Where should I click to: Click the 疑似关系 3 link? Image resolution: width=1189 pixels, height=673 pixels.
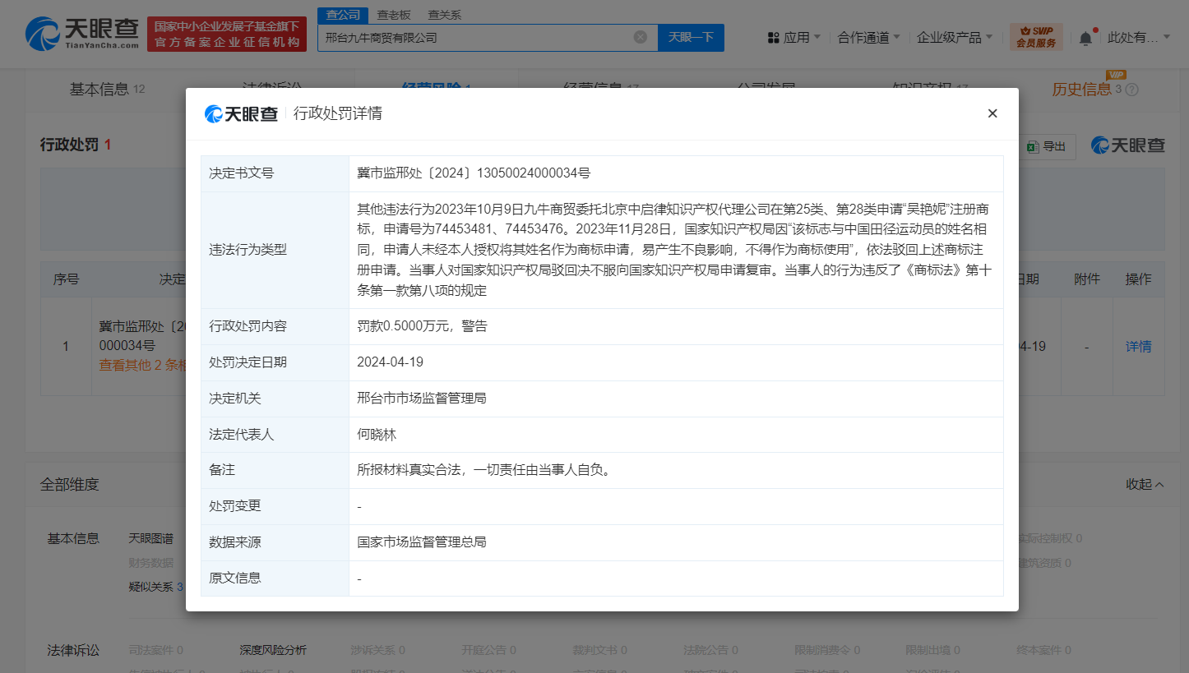tap(155, 587)
